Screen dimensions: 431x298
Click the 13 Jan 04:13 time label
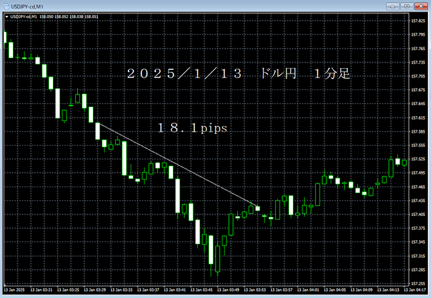coord(388,290)
